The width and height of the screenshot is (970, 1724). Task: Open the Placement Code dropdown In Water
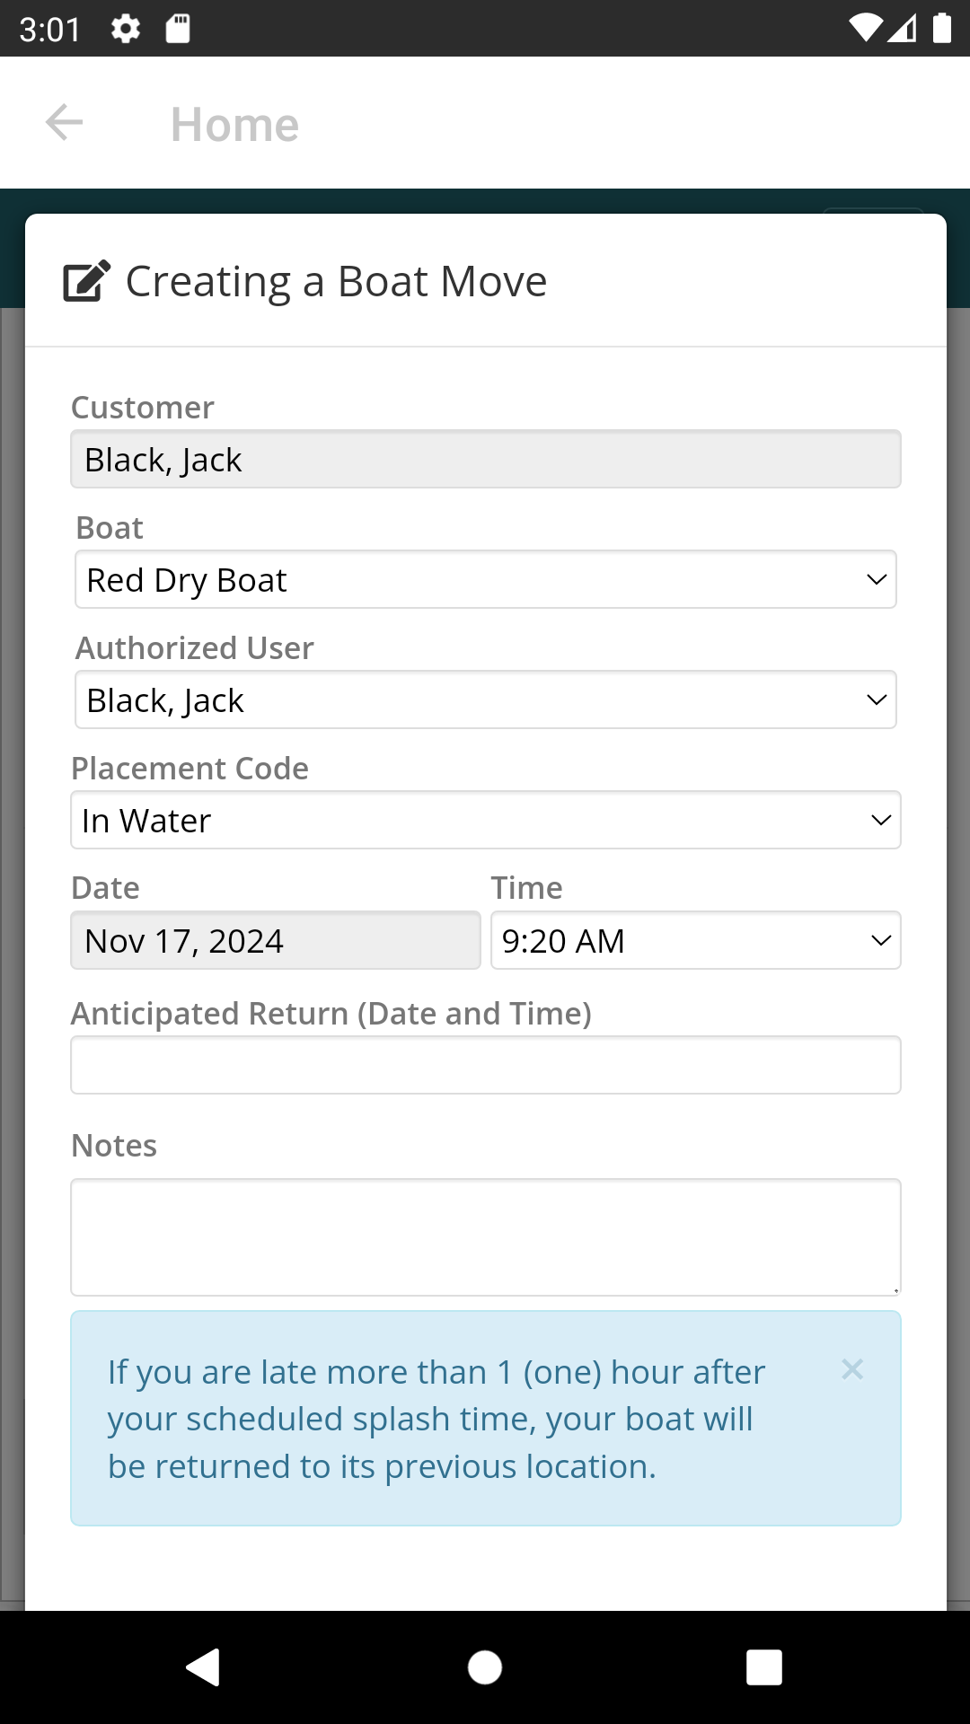[486, 820]
